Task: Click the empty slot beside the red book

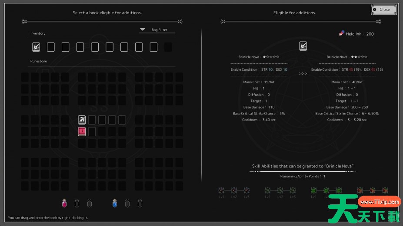Action: pos(92,131)
